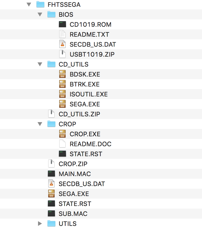The width and height of the screenshot is (202, 228).
Task: Select the README.DOC file name
Action: click(x=91, y=144)
